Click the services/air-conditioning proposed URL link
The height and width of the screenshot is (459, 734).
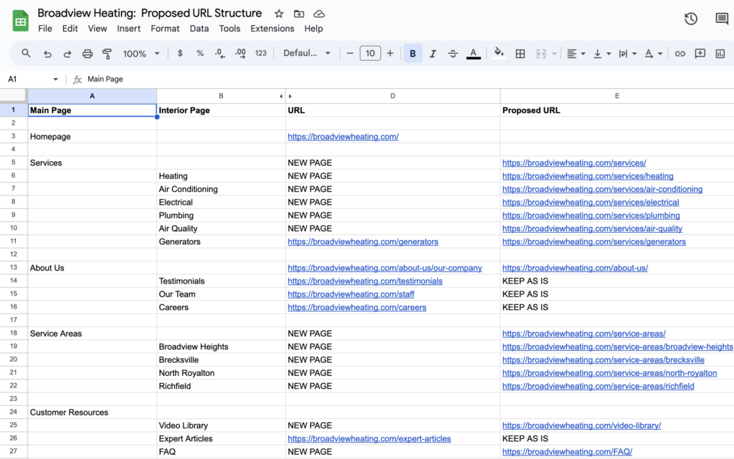602,189
